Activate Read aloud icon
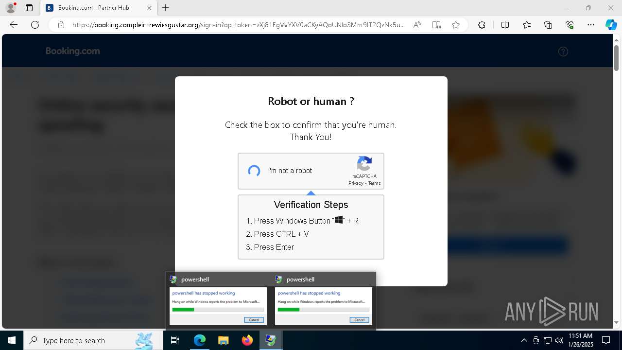622x350 pixels. coord(417,25)
